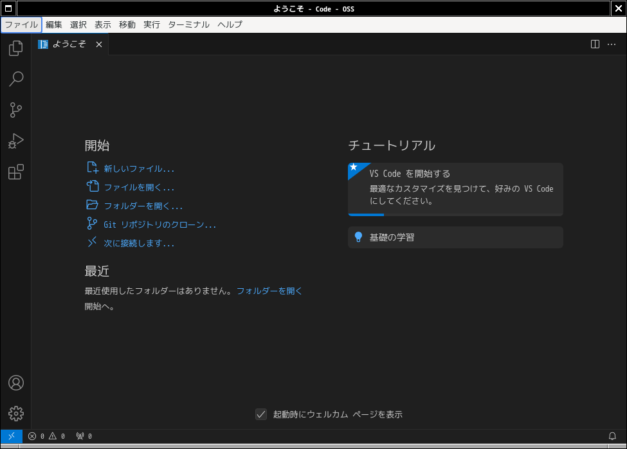Click the Git リポジトリのクローン... link
Viewport: 627px width, 449px height.
tap(160, 225)
